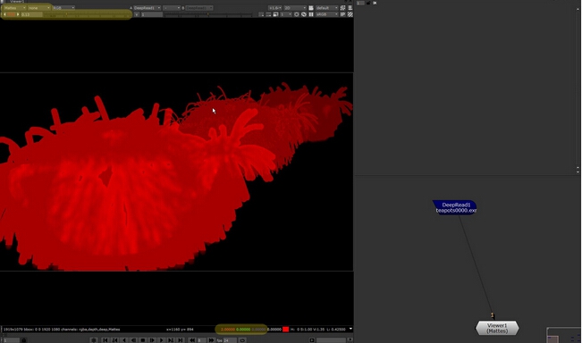582x343 pixels.
Task: Click the gain decrease arrow
Action: tap(4, 14)
